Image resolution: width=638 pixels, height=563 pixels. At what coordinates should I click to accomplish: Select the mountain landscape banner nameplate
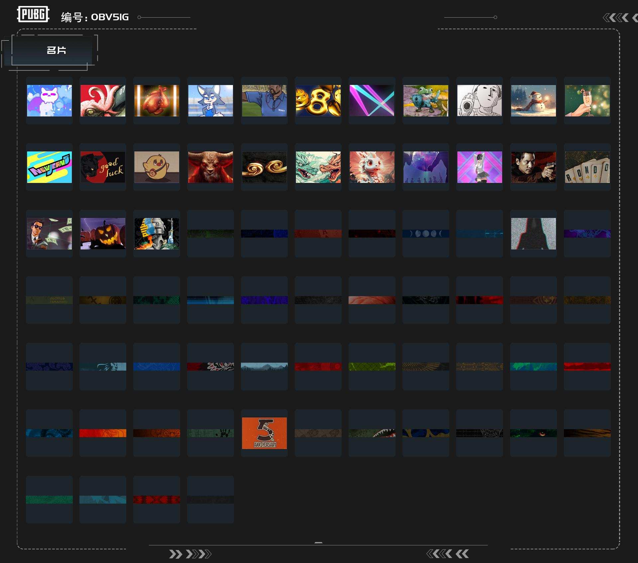[x=265, y=367]
